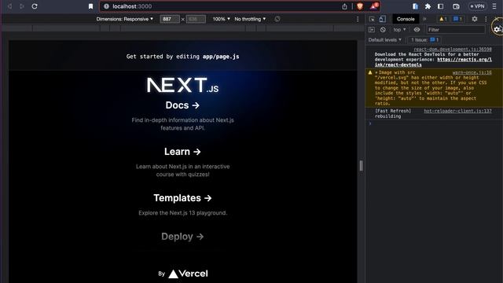Share the current page

pyautogui.click(x=344, y=6)
